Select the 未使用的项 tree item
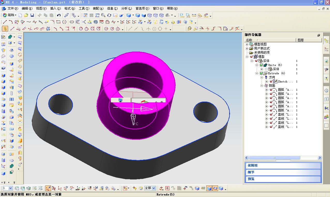The image size is (330, 197). tap(262, 53)
